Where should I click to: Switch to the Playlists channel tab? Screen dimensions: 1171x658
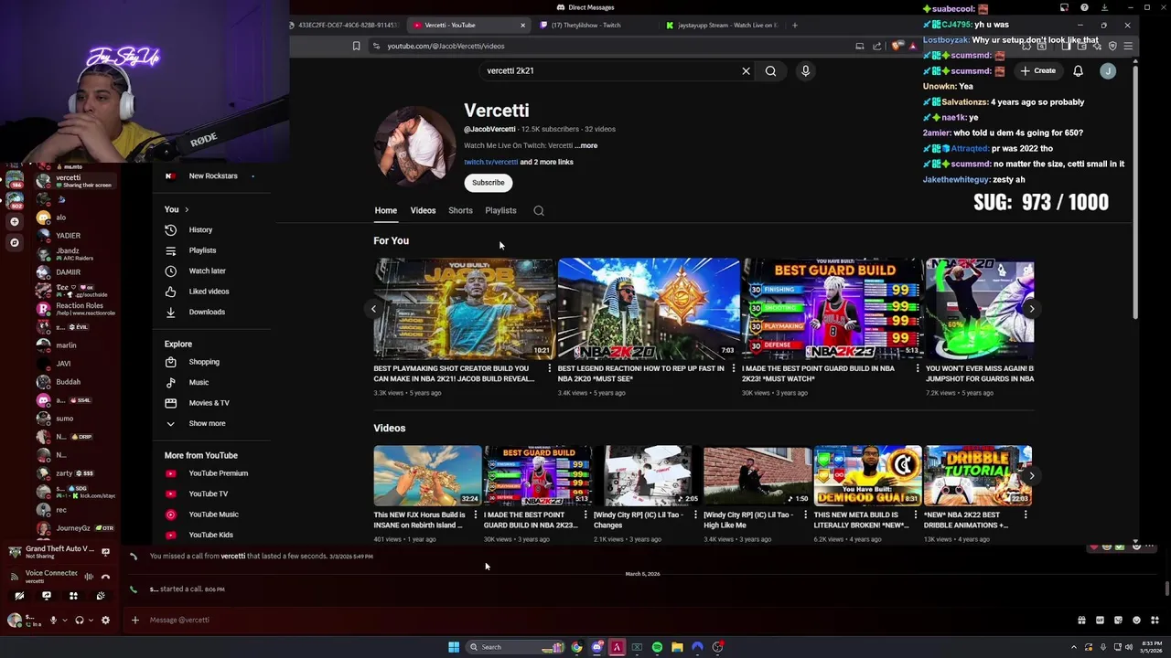(500, 210)
